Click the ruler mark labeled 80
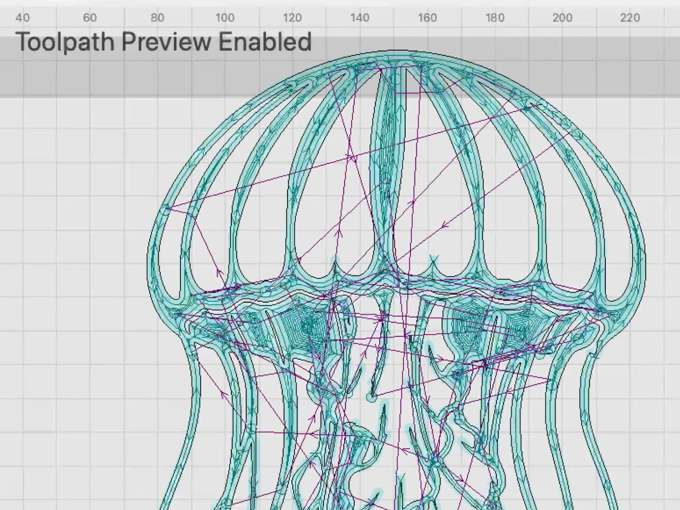680x510 pixels. pos(157,18)
